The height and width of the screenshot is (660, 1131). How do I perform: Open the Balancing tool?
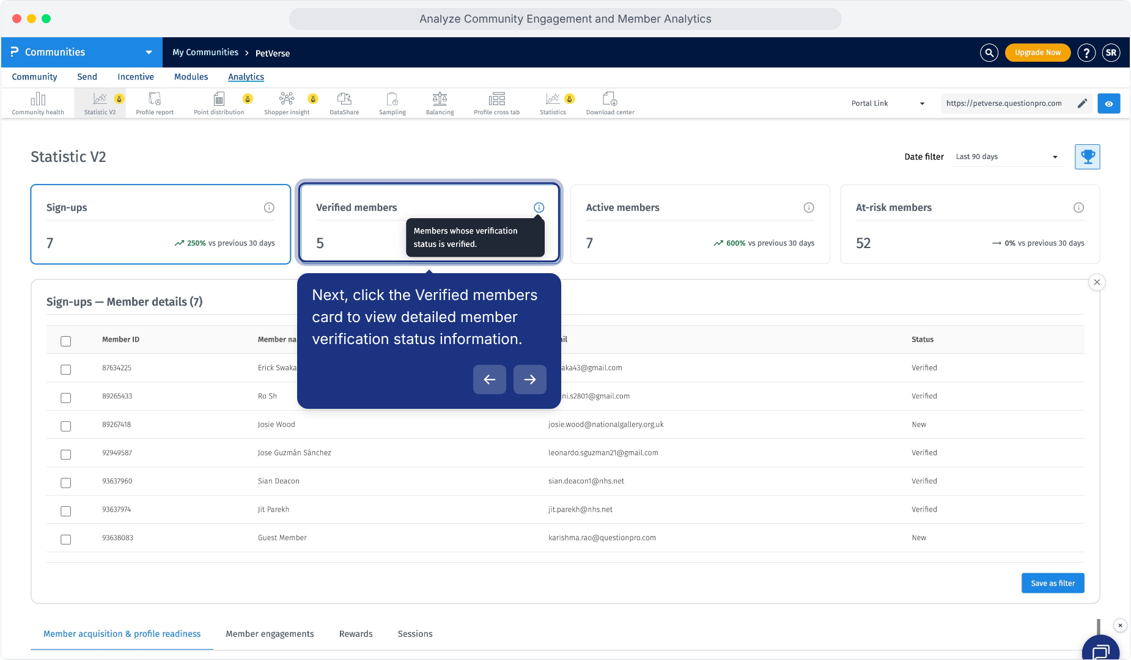click(x=440, y=103)
